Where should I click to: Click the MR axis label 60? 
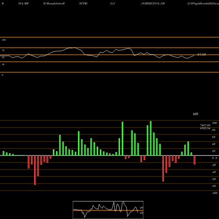point(214,137)
